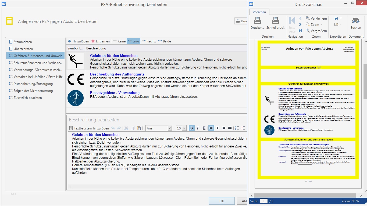Select the Vorschau ribbon tab
The width and height of the screenshot is (367, 206).
click(259, 12)
